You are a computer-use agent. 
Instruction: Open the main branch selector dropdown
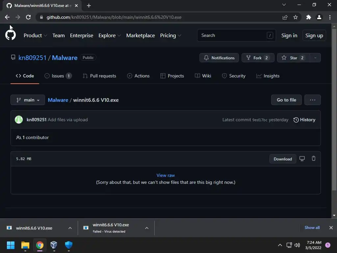click(x=28, y=100)
